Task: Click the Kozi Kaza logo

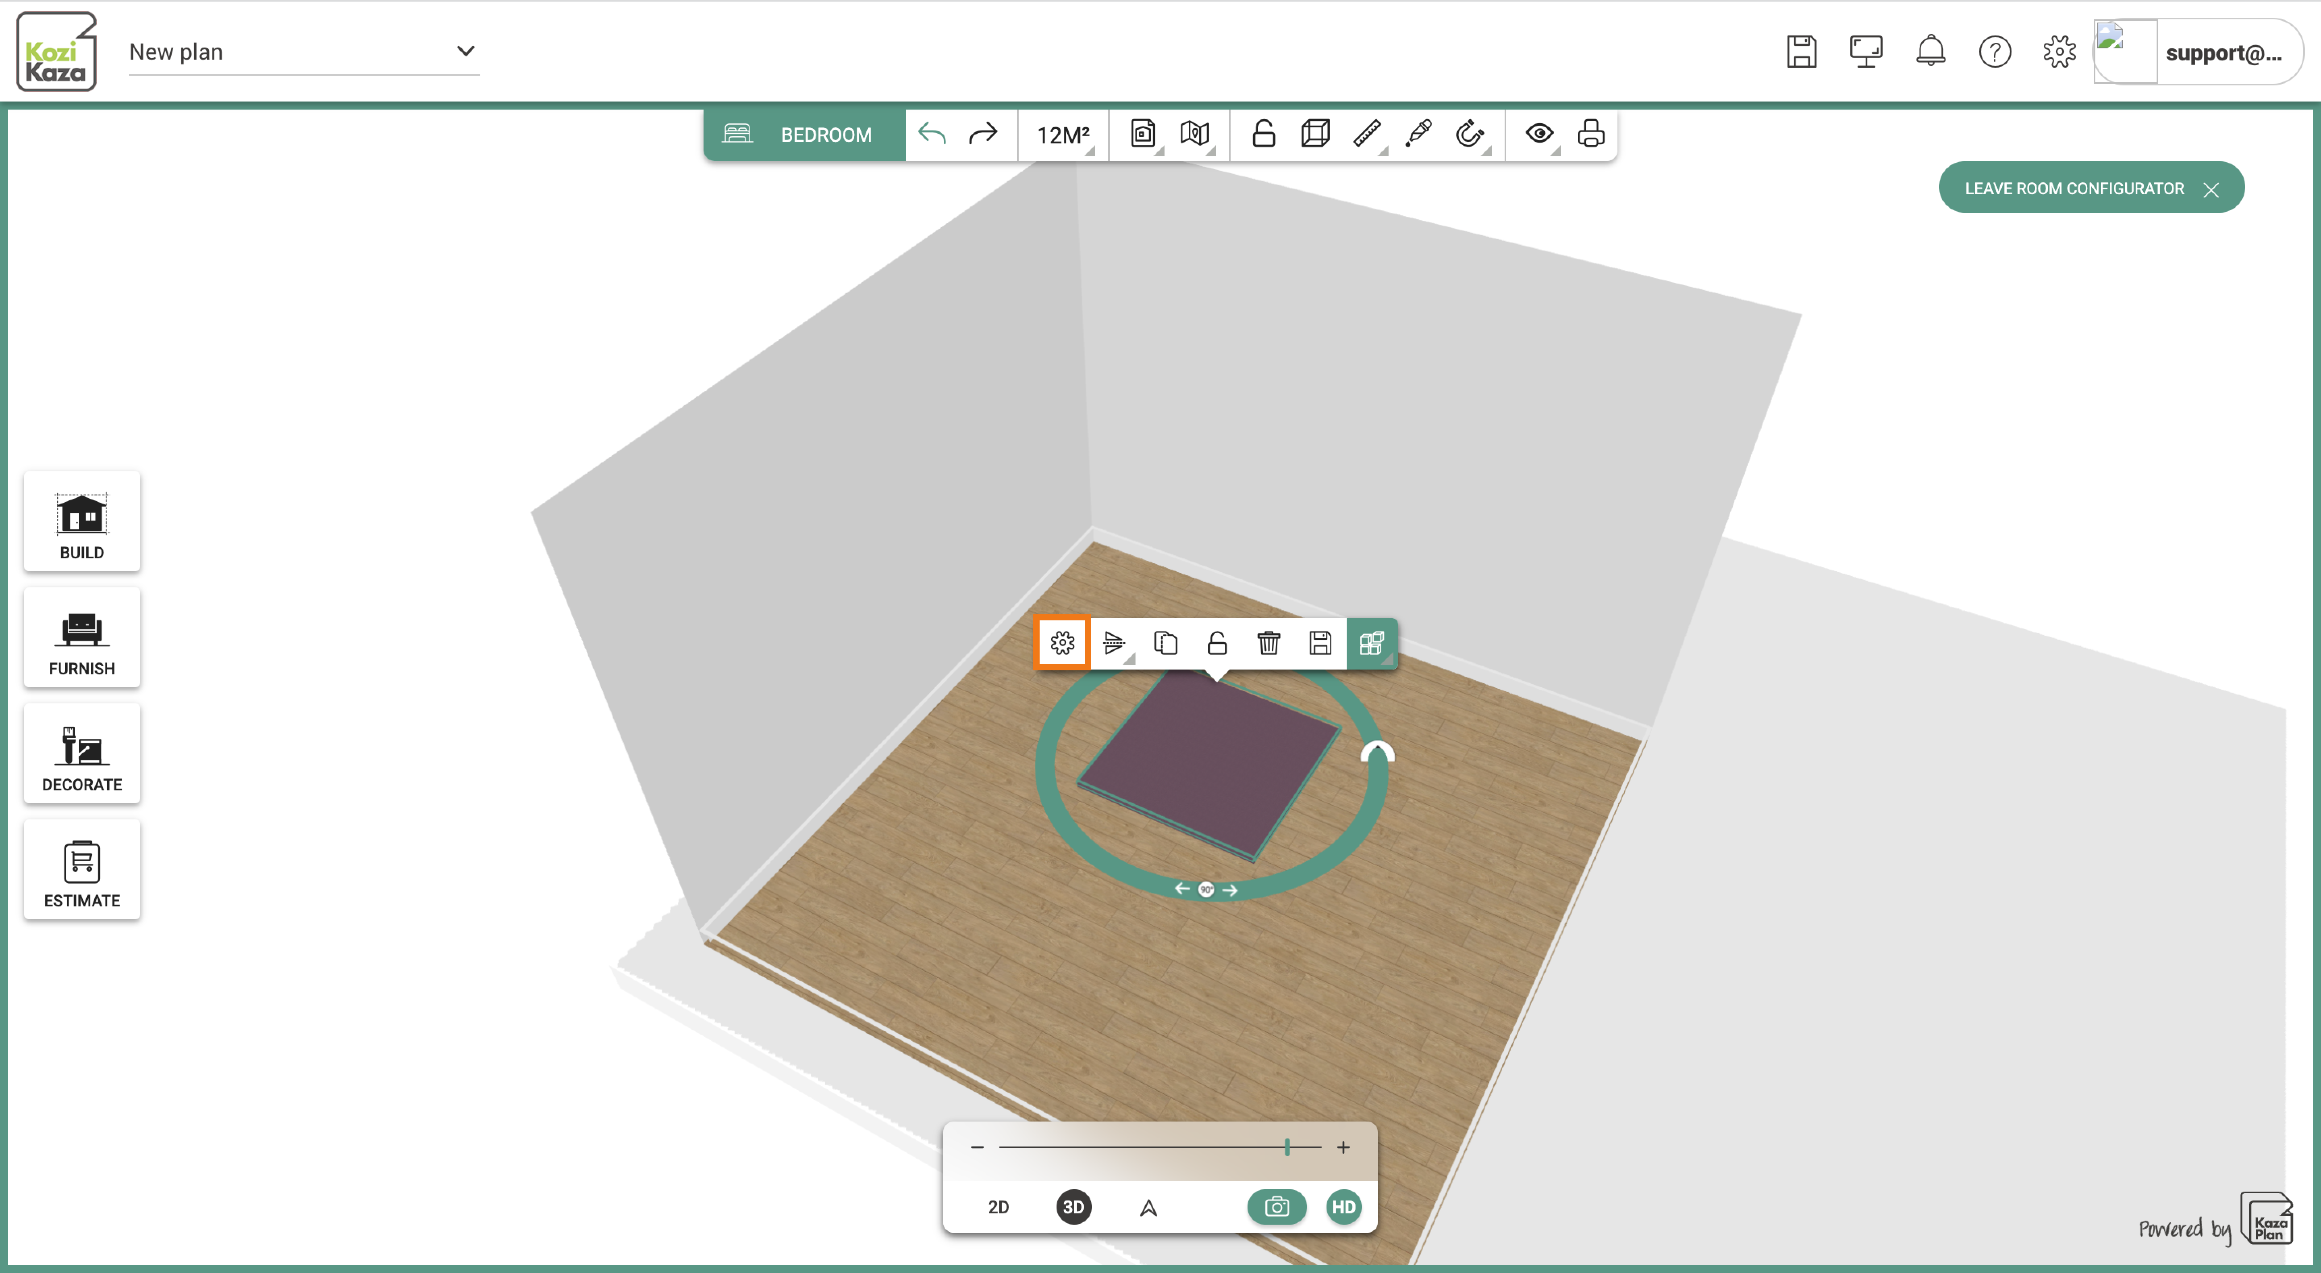Action: [x=56, y=51]
